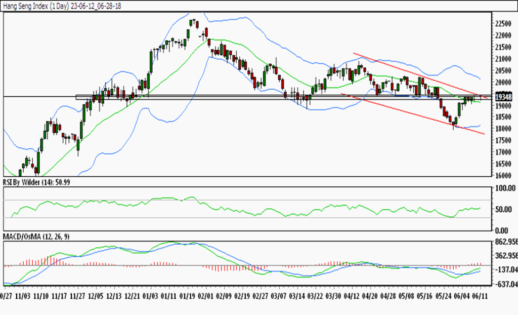Click the RSI 0.00 scale label

coord(502,230)
